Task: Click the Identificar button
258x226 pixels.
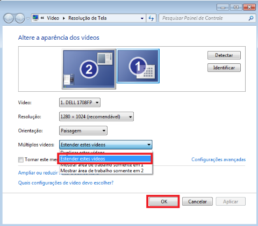Action: pos(224,68)
